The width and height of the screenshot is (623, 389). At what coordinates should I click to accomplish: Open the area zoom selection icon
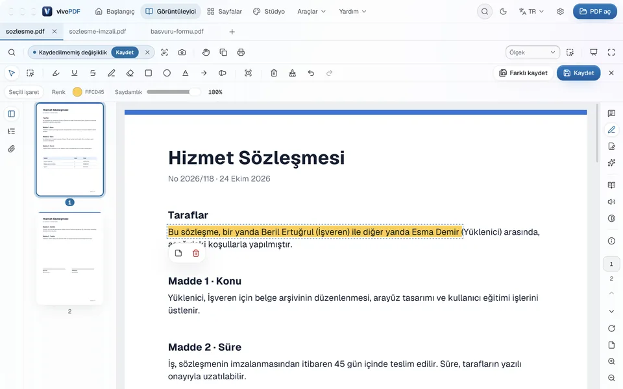(570, 53)
